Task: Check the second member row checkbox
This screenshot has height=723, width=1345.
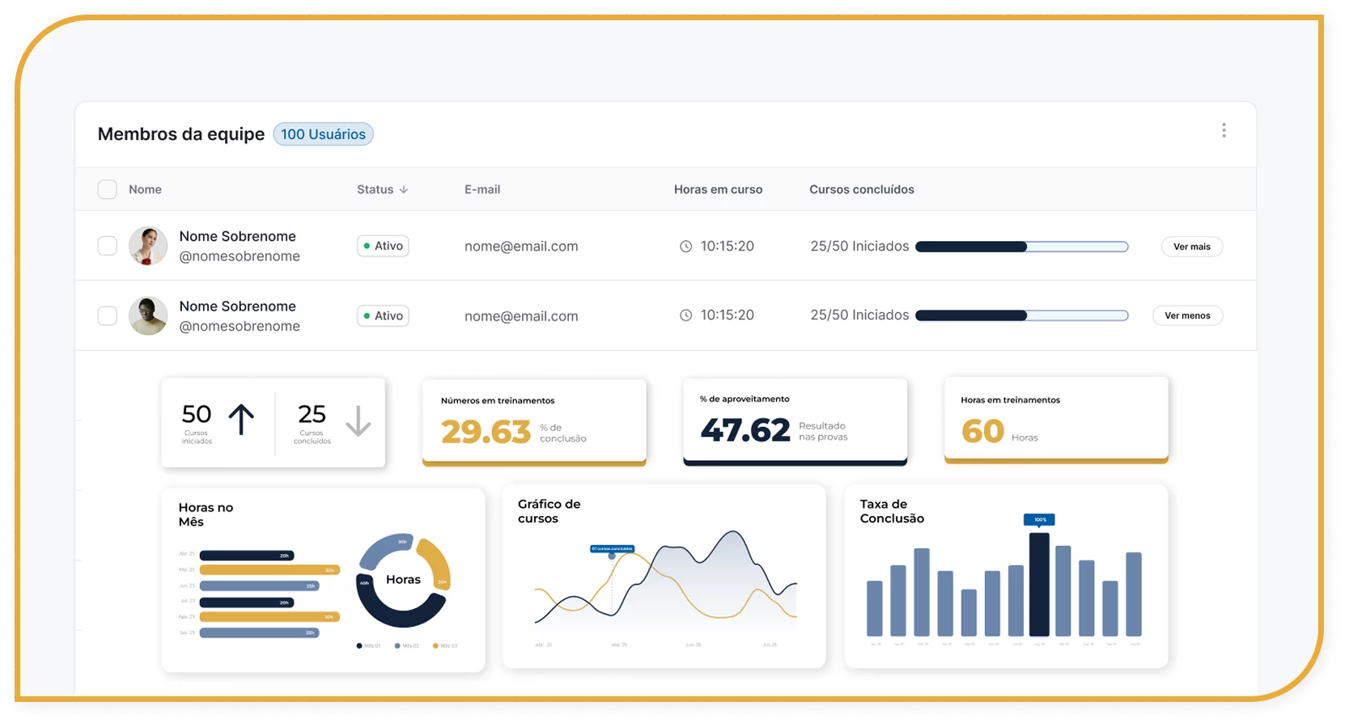Action: click(107, 315)
